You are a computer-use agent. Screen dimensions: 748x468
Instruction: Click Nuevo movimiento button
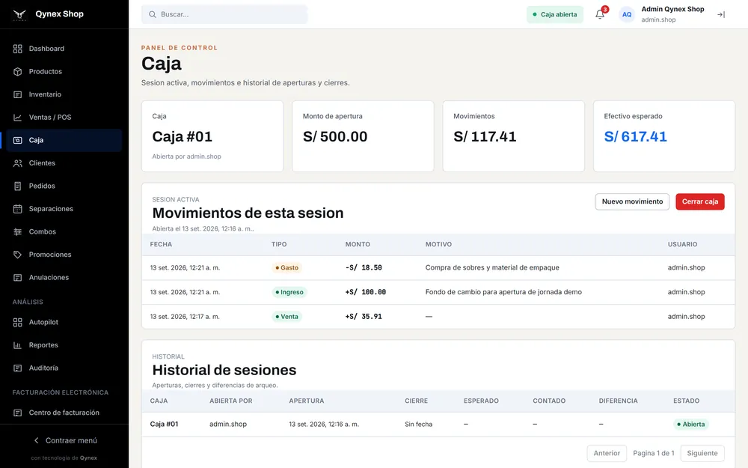click(632, 201)
